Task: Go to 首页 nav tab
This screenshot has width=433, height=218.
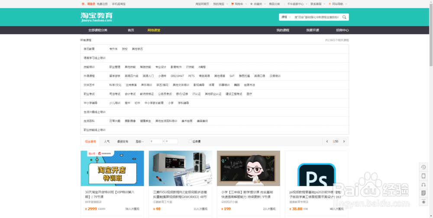Action: coord(131,30)
